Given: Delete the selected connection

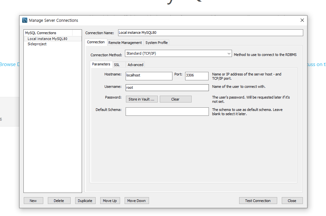Looking at the screenshot, I should click(x=59, y=201).
